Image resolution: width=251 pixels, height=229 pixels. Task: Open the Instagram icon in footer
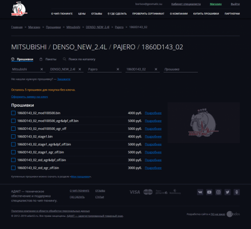point(218,192)
